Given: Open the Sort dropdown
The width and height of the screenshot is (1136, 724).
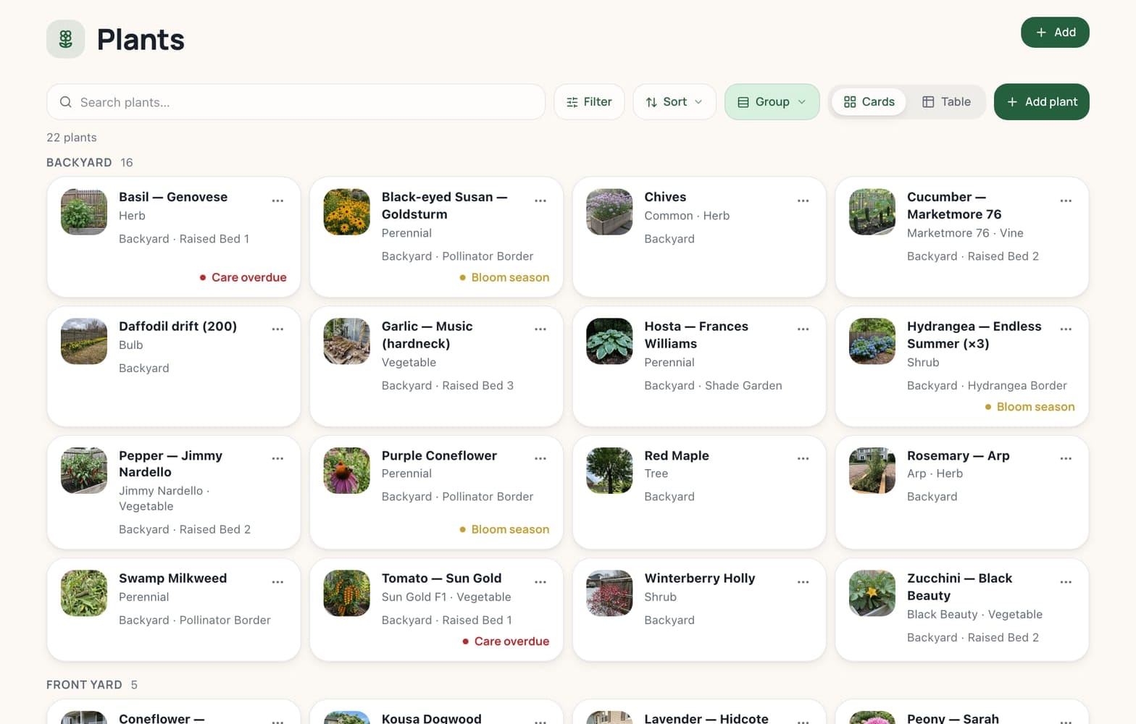Looking at the screenshot, I should tap(674, 102).
